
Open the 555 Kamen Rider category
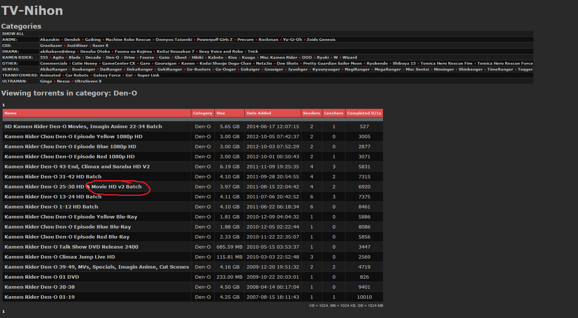point(44,58)
